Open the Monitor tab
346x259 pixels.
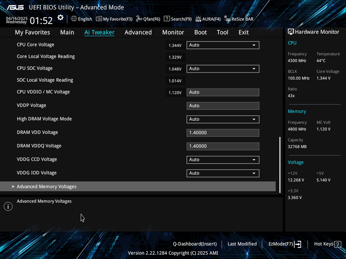173,32
